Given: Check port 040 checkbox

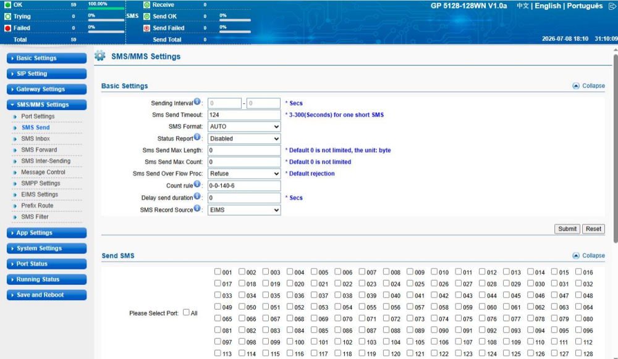Looking at the screenshot, I should coord(386,295).
